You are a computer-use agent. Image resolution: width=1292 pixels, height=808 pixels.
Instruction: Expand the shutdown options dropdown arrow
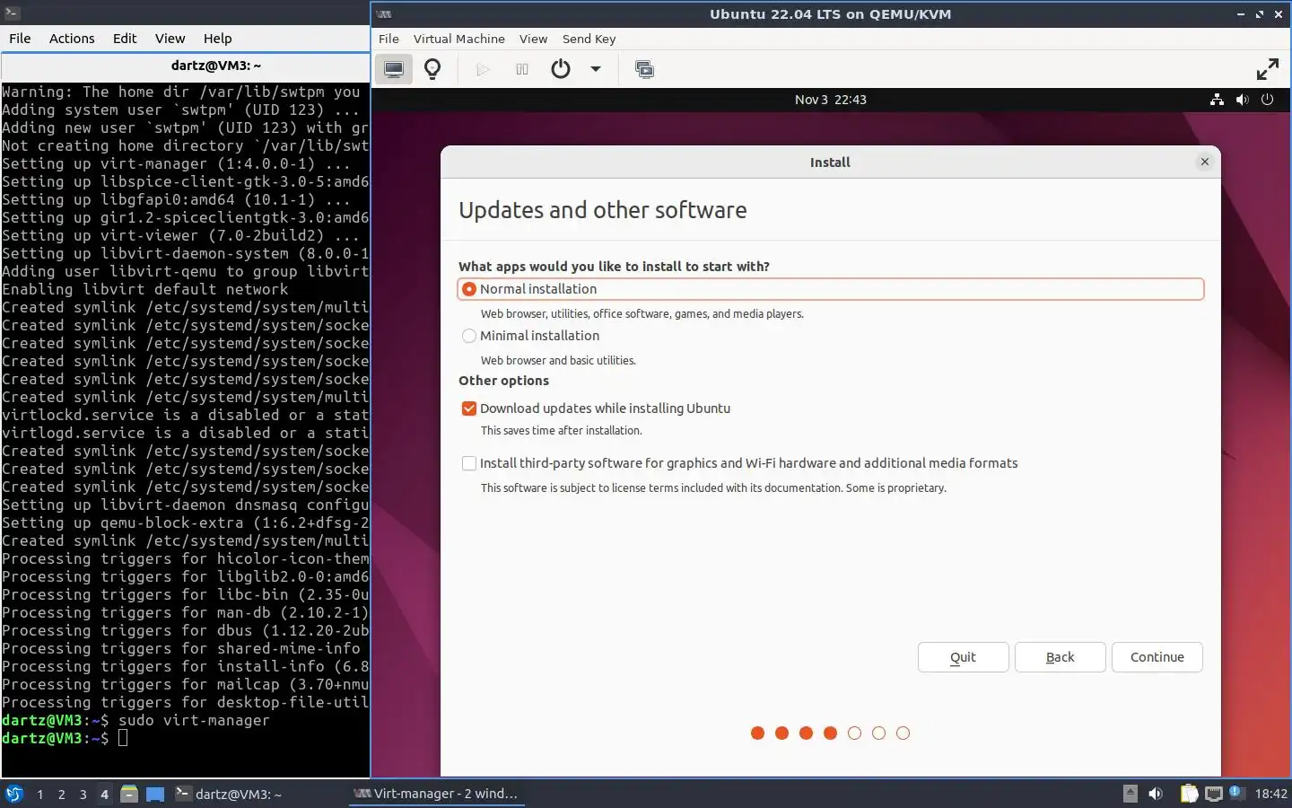coord(595,69)
